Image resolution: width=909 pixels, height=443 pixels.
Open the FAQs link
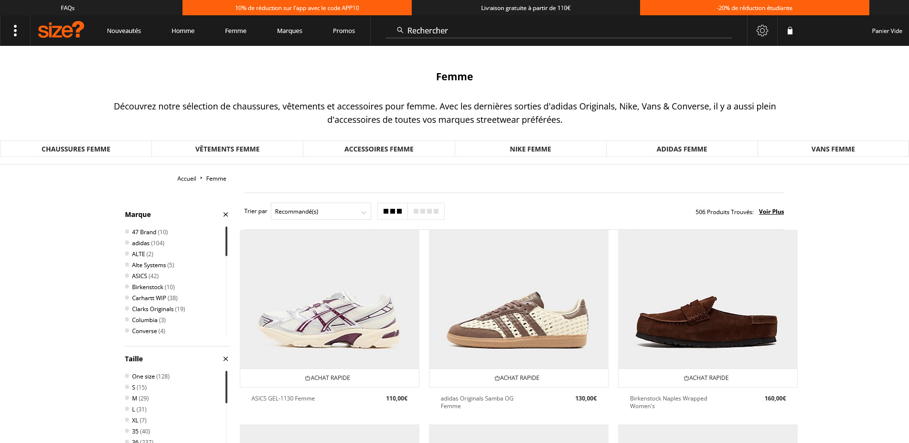68,8
